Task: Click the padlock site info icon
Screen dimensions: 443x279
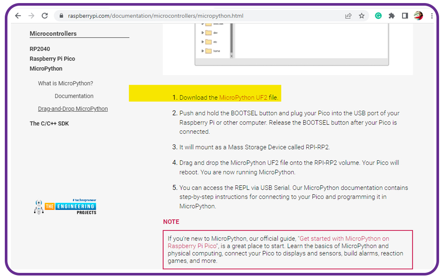Action: (x=61, y=16)
